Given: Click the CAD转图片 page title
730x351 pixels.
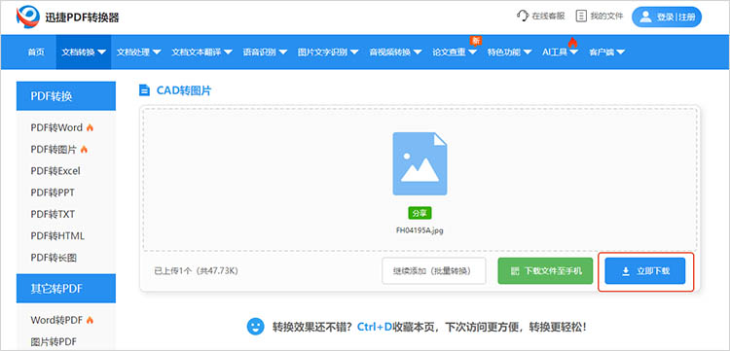Looking at the screenshot, I should coord(183,90).
